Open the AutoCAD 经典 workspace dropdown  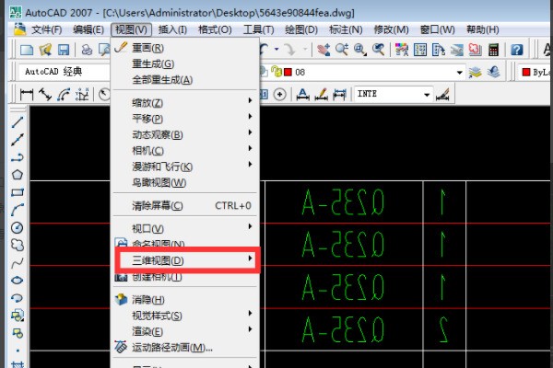pyautogui.click(x=65, y=72)
